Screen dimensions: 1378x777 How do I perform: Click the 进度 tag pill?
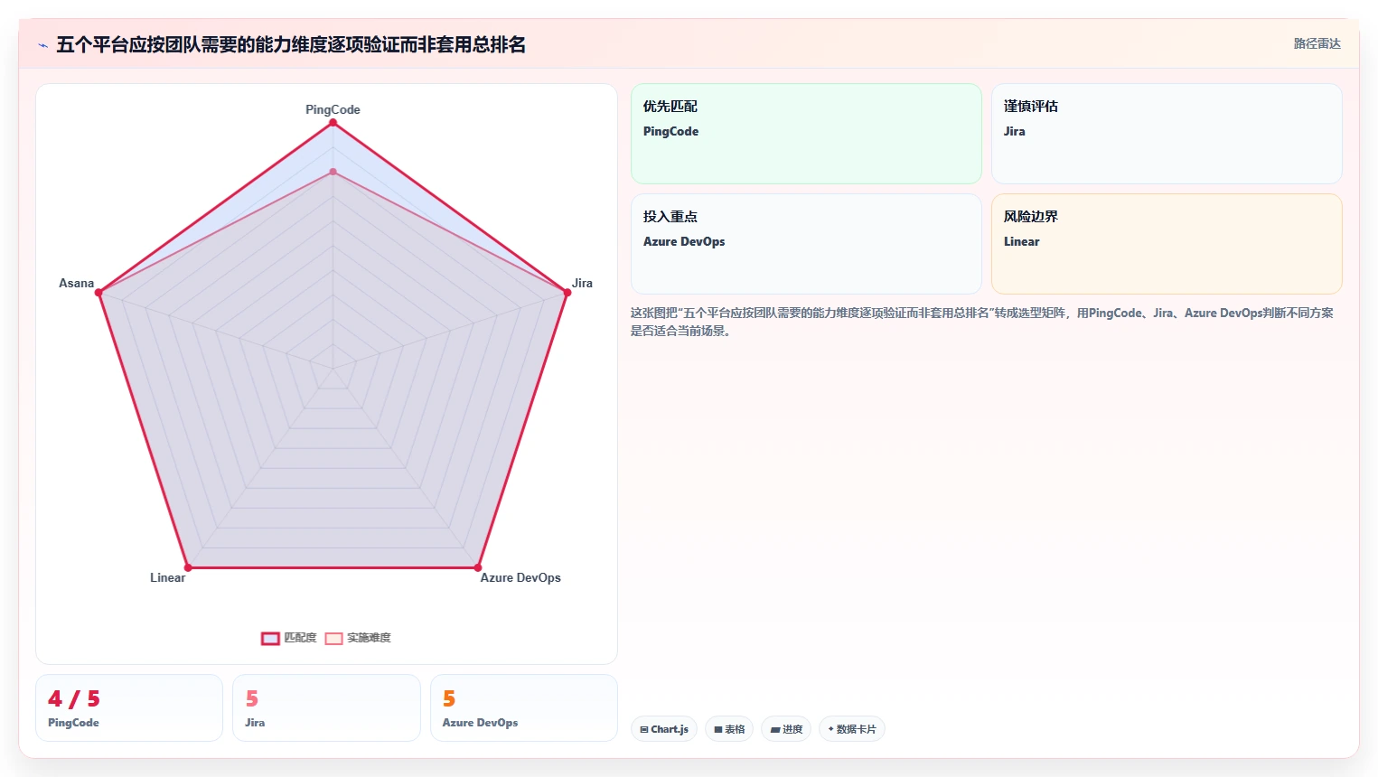(x=786, y=729)
